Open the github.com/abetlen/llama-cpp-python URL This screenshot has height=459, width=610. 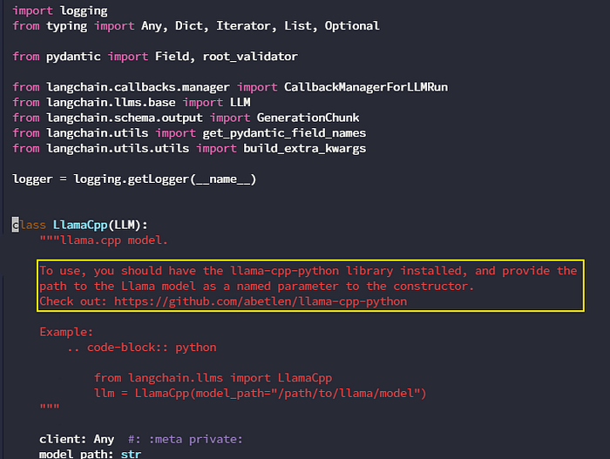coord(261,301)
